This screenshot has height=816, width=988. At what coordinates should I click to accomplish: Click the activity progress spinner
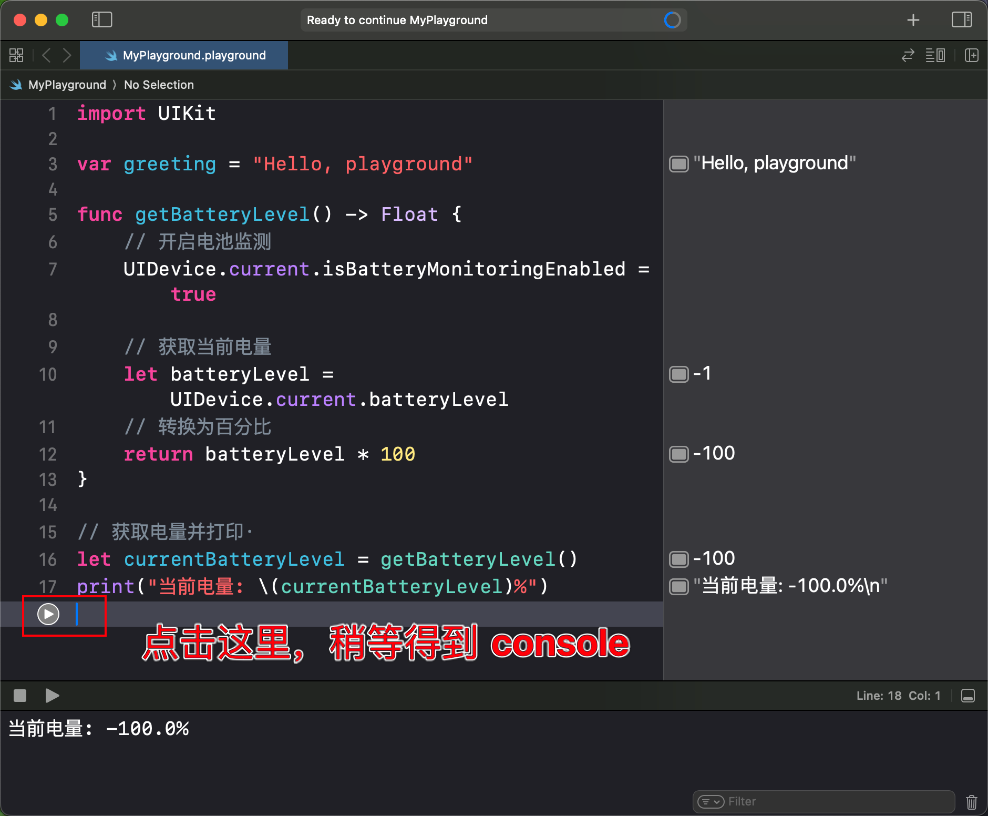(x=672, y=20)
